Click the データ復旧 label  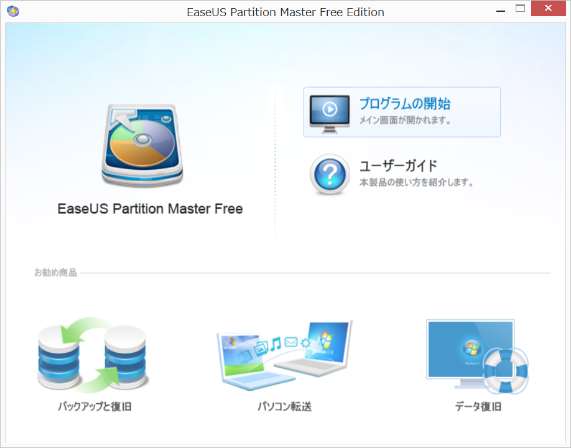[x=478, y=406]
